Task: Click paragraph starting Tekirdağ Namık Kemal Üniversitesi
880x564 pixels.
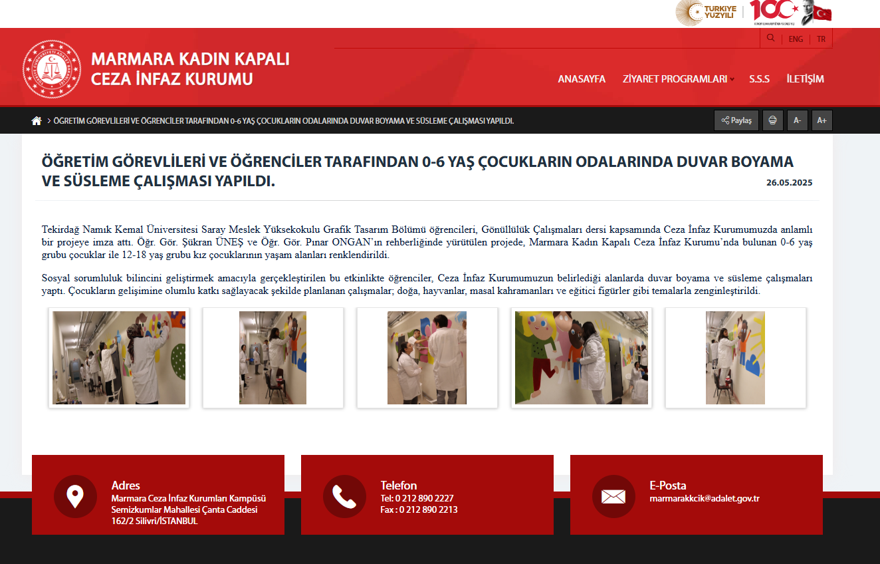Action: coord(427,242)
